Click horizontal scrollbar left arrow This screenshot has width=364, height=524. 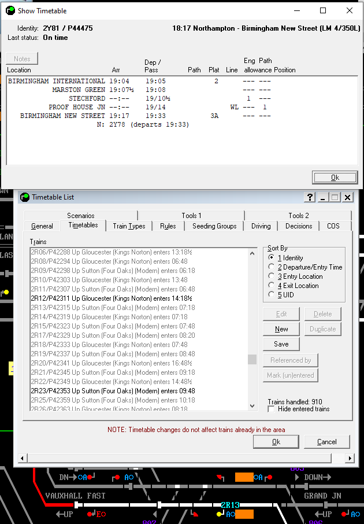click(22, 458)
